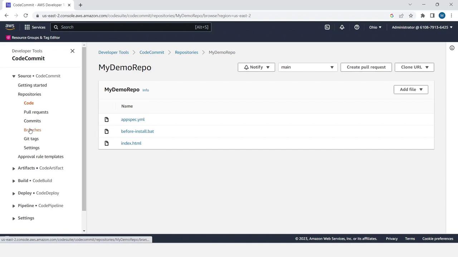Open the appspec.yml file
Image resolution: width=458 pixels, height=257 pixels.
click(133, 120)
